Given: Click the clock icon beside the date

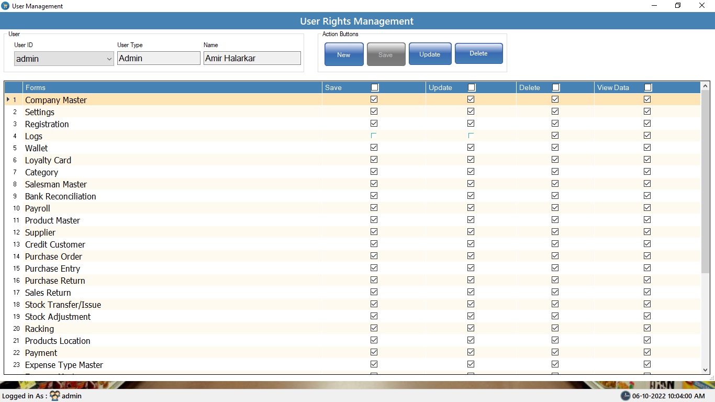Looking at the screenshot, I should click(x=625, y=396).
